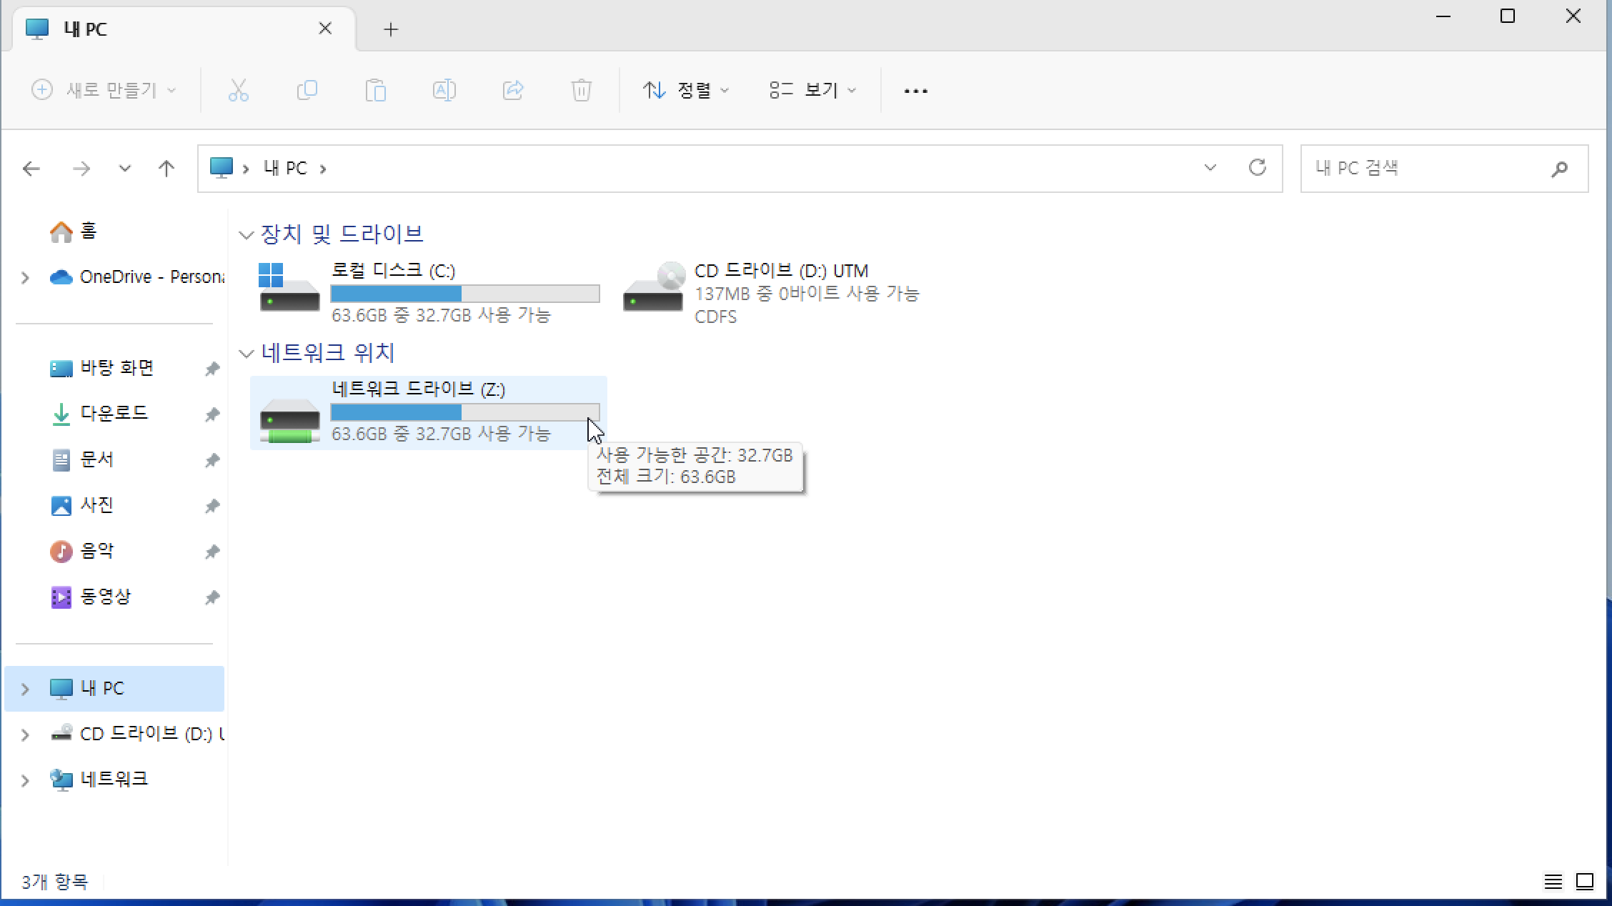Click the refresh icon beside the address bar
Screen dimensions: 1612x906
[x=1257, y=168]
